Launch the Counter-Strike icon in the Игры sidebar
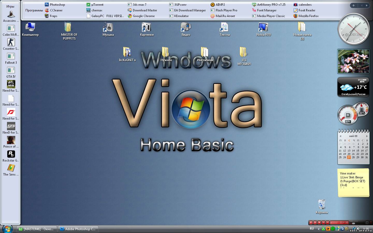 click(x=11, y=43)
